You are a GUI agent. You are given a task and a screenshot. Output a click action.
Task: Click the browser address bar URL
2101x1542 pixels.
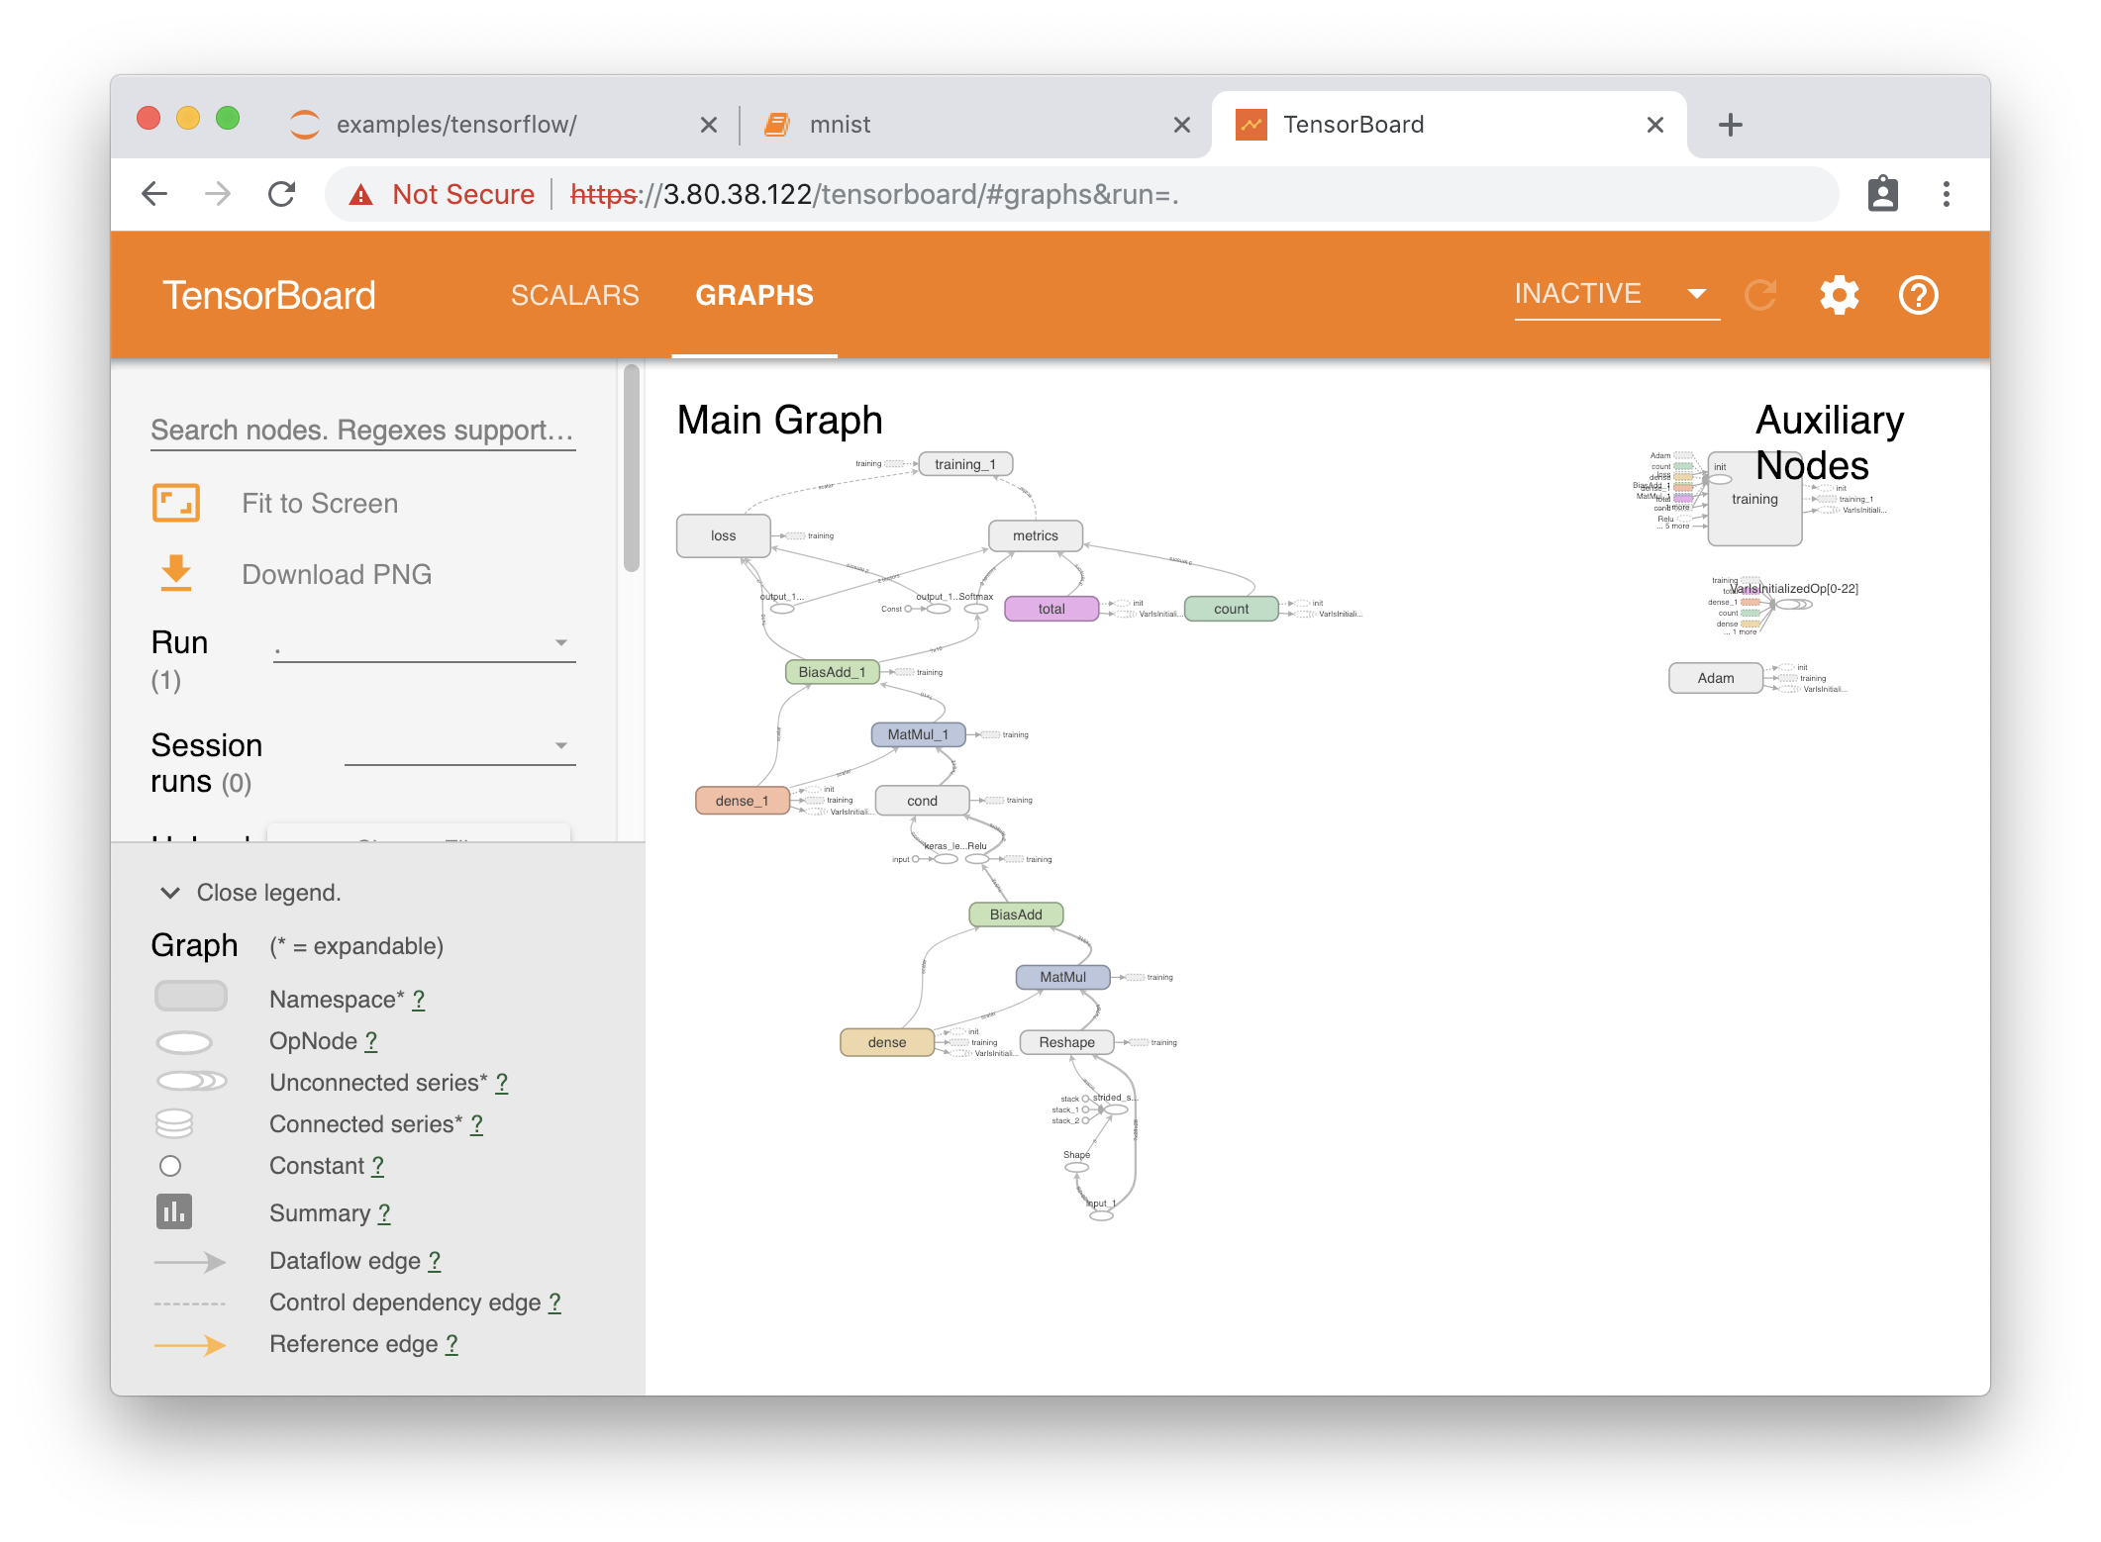(874, 194)
